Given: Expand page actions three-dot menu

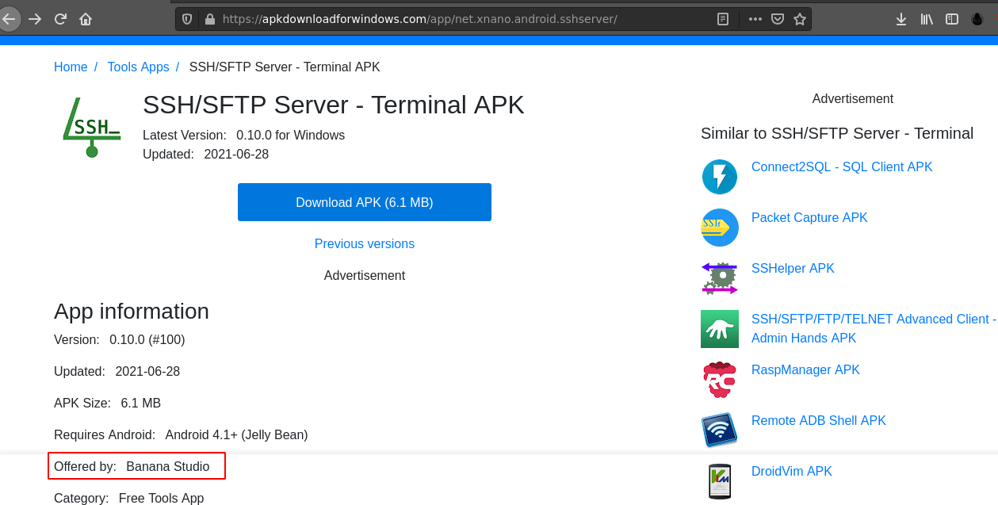Looking at the screenshot, I should [x=755, y=19].
